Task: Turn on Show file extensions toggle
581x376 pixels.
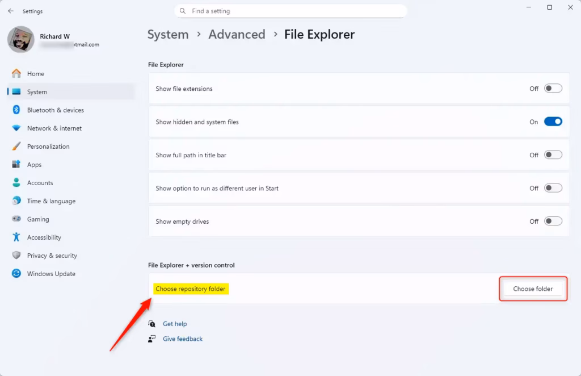Action: [x=553, y=89]
